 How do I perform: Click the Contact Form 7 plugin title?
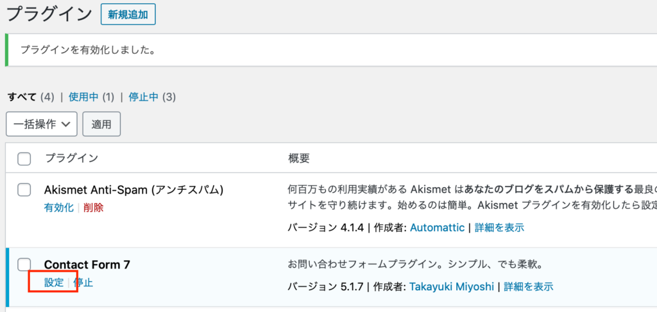[x=87, y=265]
